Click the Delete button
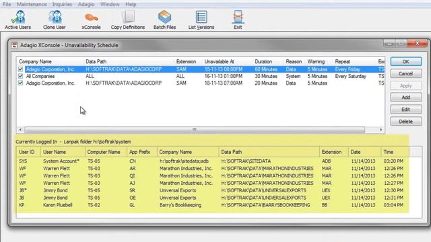This screenshot has height=242, width=431. pyautogui.click(x=405, y=122)
